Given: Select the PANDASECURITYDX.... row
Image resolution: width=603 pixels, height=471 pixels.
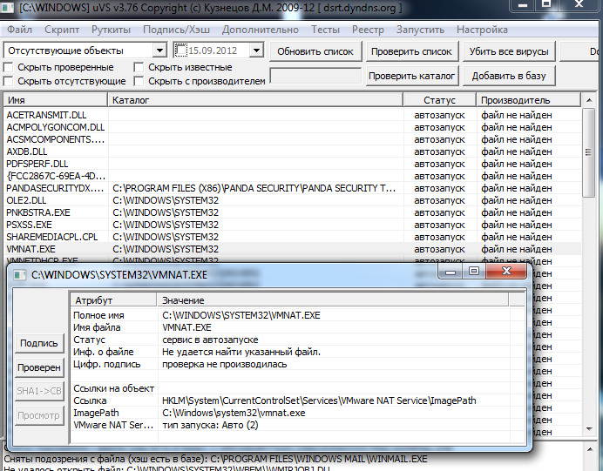Looking at the screenshot, I should (292, 188).
